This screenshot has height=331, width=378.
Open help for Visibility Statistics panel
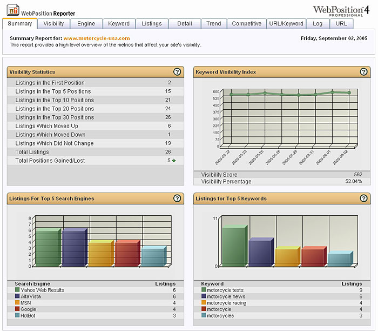(x=177, y=72)
